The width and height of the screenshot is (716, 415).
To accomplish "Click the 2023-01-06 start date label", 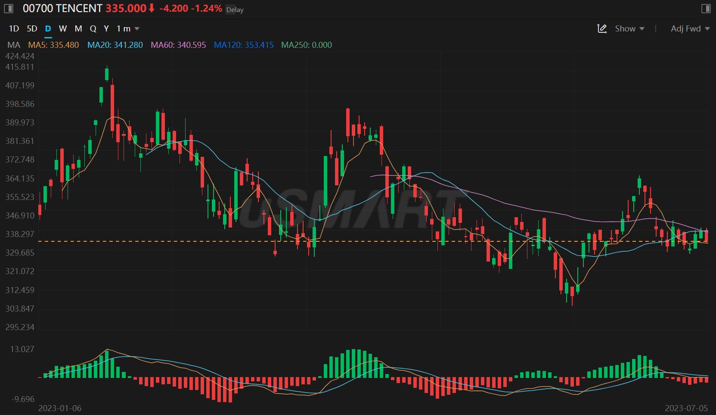I will pyautogui.click(x=60, y=408).
